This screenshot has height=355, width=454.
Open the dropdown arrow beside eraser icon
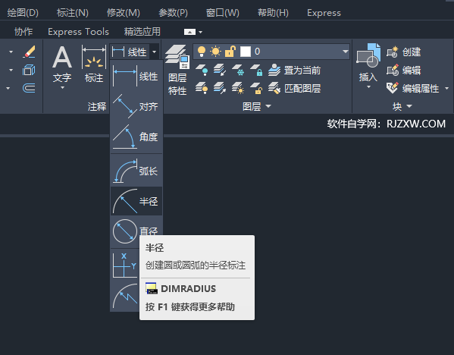point(11,52)
